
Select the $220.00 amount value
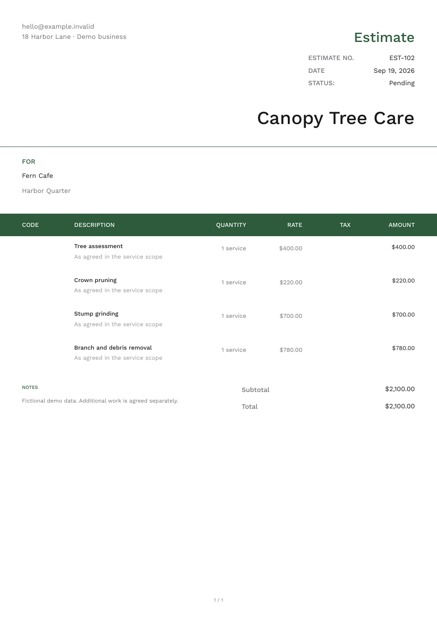[403, 281]
